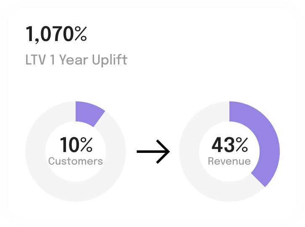
Task: Select the 1,070% headline figure
Action: (x=56, y=34)
